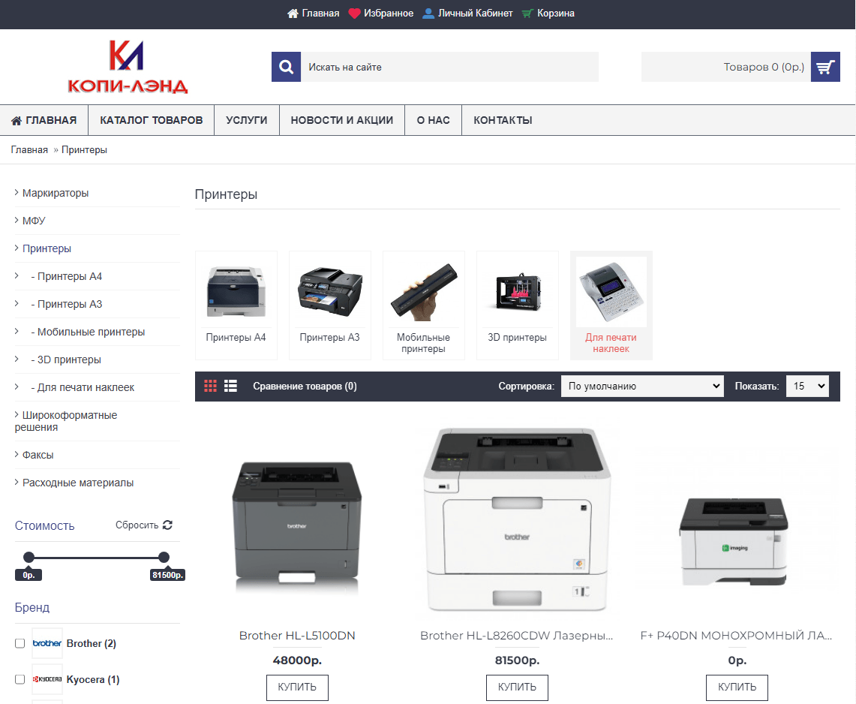Open КОНТАКТЫ menu item

click(503, 120)
